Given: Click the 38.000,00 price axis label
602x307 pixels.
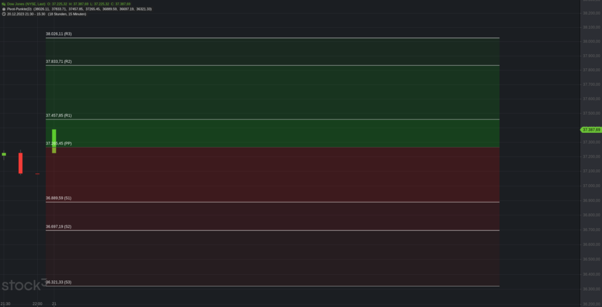Looking at the screenshot, I should tap(590, 41).
